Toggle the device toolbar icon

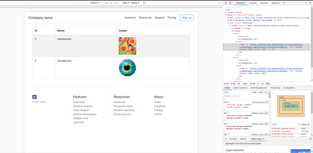[x=230, y=3]
